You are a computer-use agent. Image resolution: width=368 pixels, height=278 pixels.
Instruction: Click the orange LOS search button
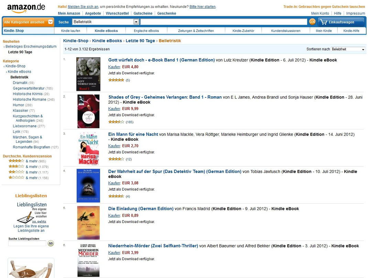coord(312,22)
